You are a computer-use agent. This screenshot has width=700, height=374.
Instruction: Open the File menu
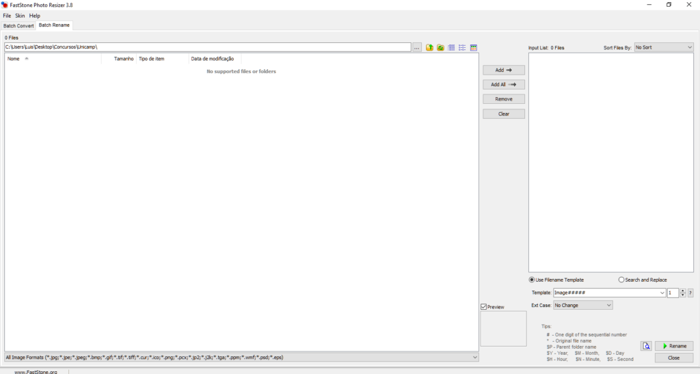point(7,16)
